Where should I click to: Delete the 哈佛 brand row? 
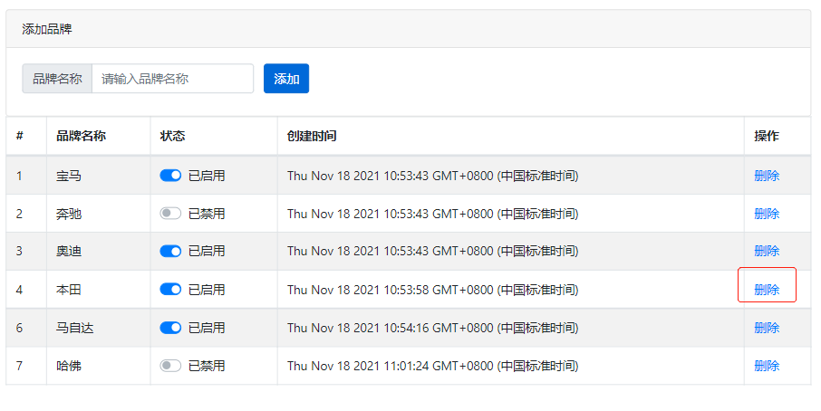(767, 366)
